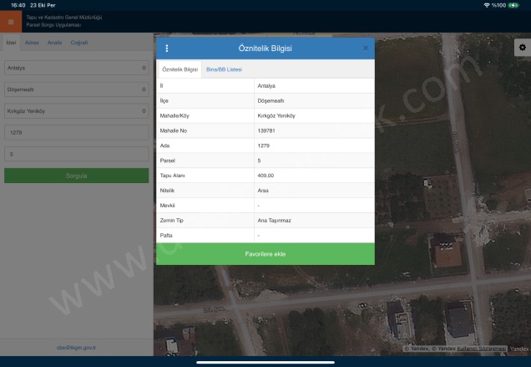Image resolution: width=531 pixels, height=367 pixels.
Task: Close the Öznitelik Bilgisi dialog
Action: (365, 48)
